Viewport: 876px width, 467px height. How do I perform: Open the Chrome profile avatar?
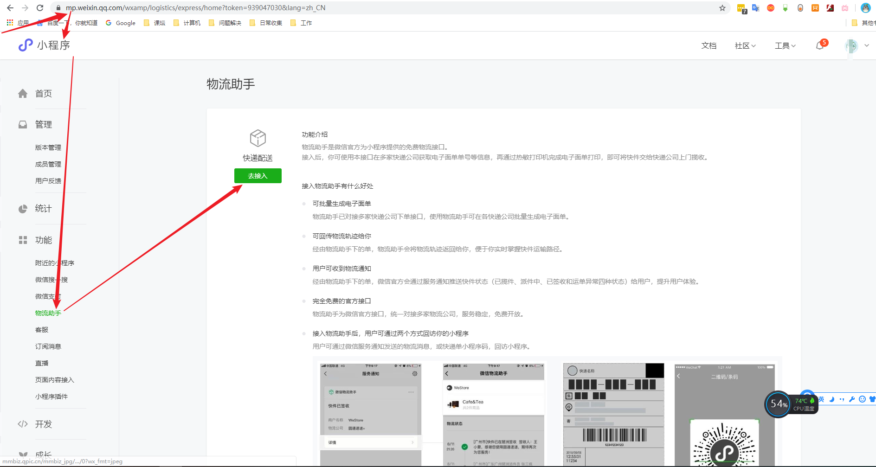[x=866, y=8]
